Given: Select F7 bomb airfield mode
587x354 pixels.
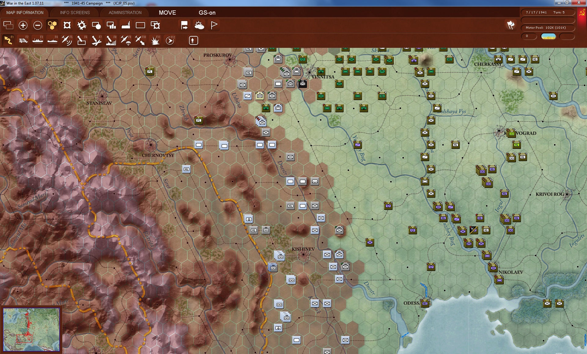Looking at the screenshot, I should [x=96, y=40].
